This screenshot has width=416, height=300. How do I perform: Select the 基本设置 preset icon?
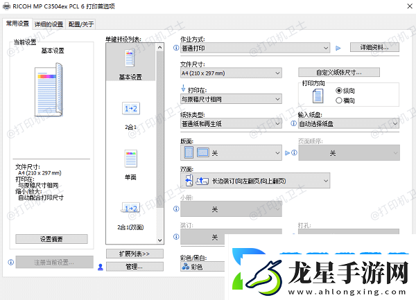[x=130, y=58]
